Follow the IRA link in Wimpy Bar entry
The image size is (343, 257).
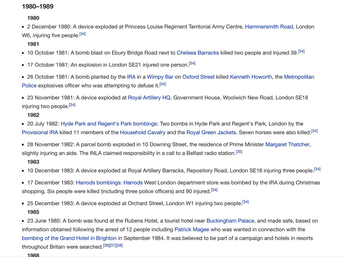(131, 77)
